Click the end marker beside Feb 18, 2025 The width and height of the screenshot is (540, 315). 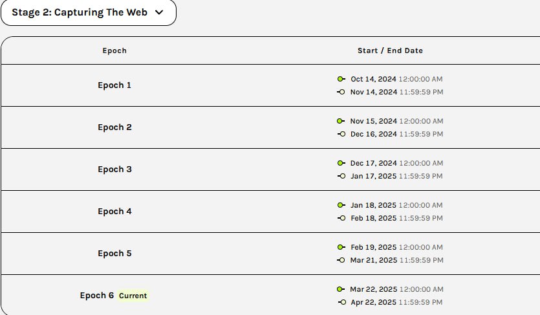pos(341,218)
